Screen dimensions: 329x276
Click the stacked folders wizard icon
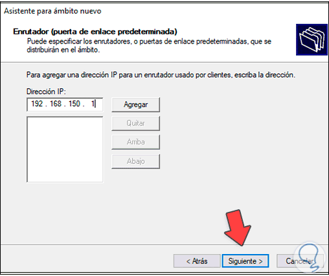pyautogui.click(x=312, y=40)
